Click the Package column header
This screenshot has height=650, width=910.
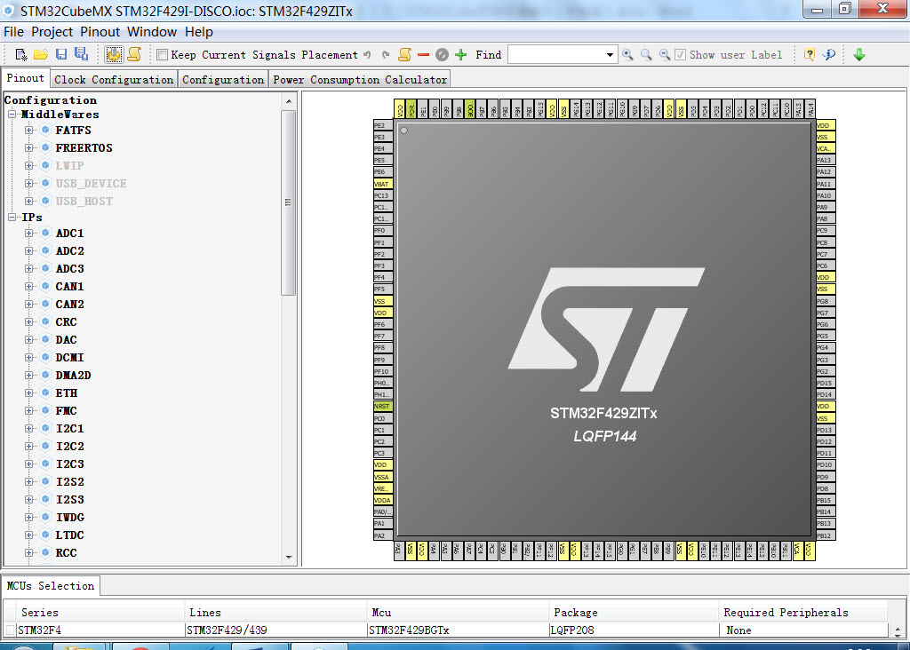point(633,613)
